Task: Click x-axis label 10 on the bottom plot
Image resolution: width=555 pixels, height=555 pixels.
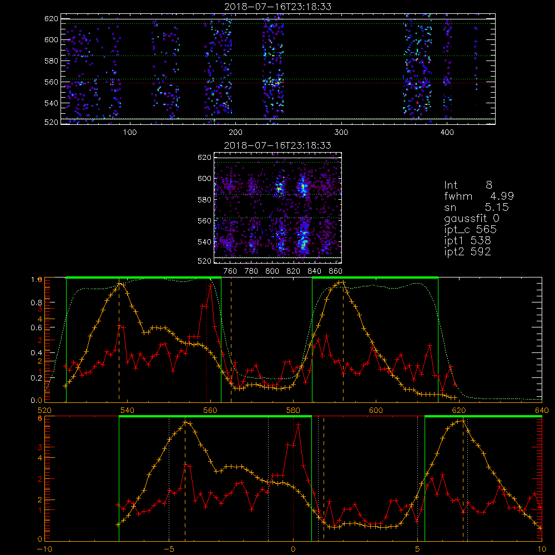Action: [542, 549]
